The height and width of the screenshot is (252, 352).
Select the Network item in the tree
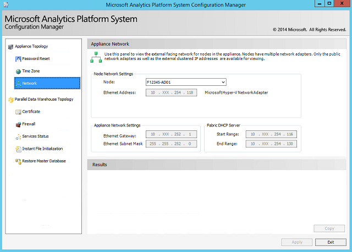pyautogui.click(x=47, y=83)
